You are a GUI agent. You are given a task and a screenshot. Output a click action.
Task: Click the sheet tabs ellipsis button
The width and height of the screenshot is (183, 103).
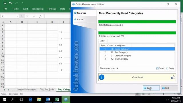tap(13, 90)
